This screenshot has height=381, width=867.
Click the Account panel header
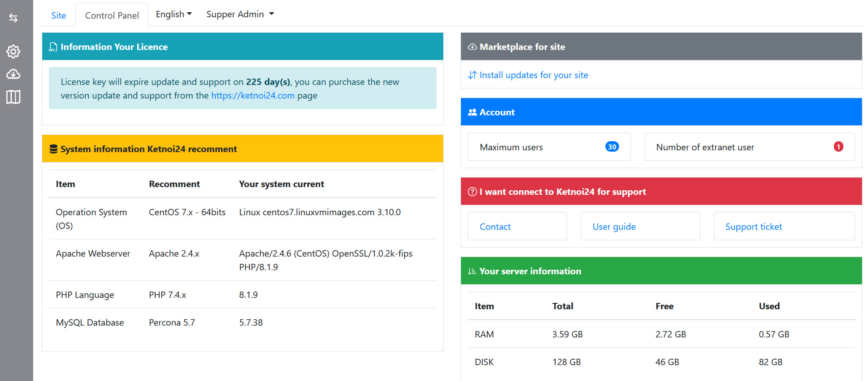pos(661,112)
